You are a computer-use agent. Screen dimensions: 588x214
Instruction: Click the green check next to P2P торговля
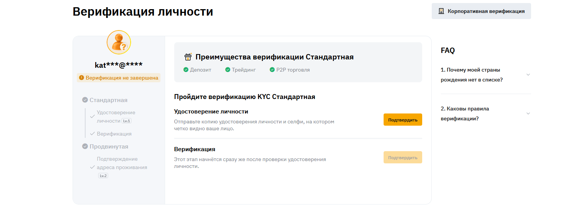tap(272, 70)
